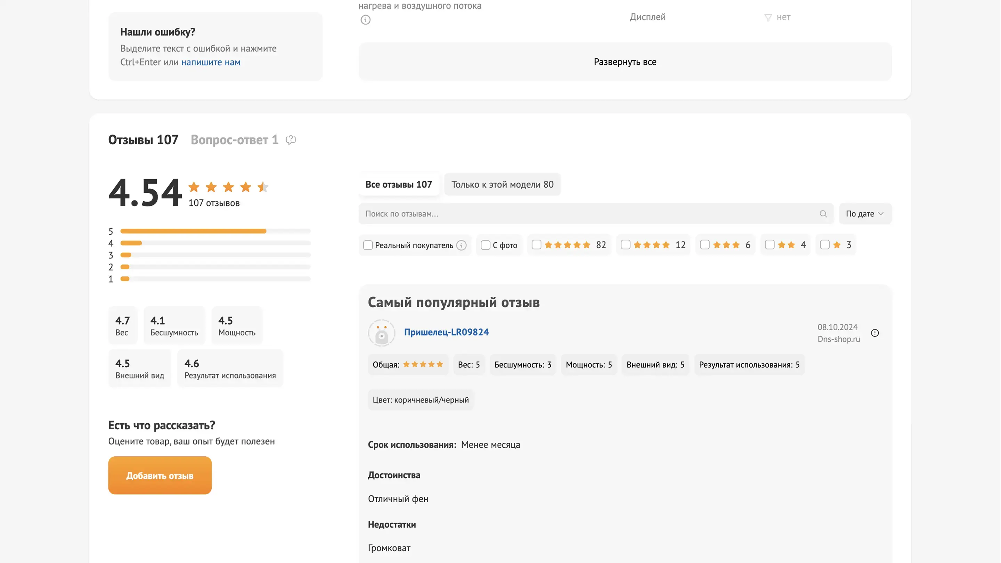Viewport: 1001px width, 563px height.
Task: Check the 'С фото' filter
Action: pos(485,245)
